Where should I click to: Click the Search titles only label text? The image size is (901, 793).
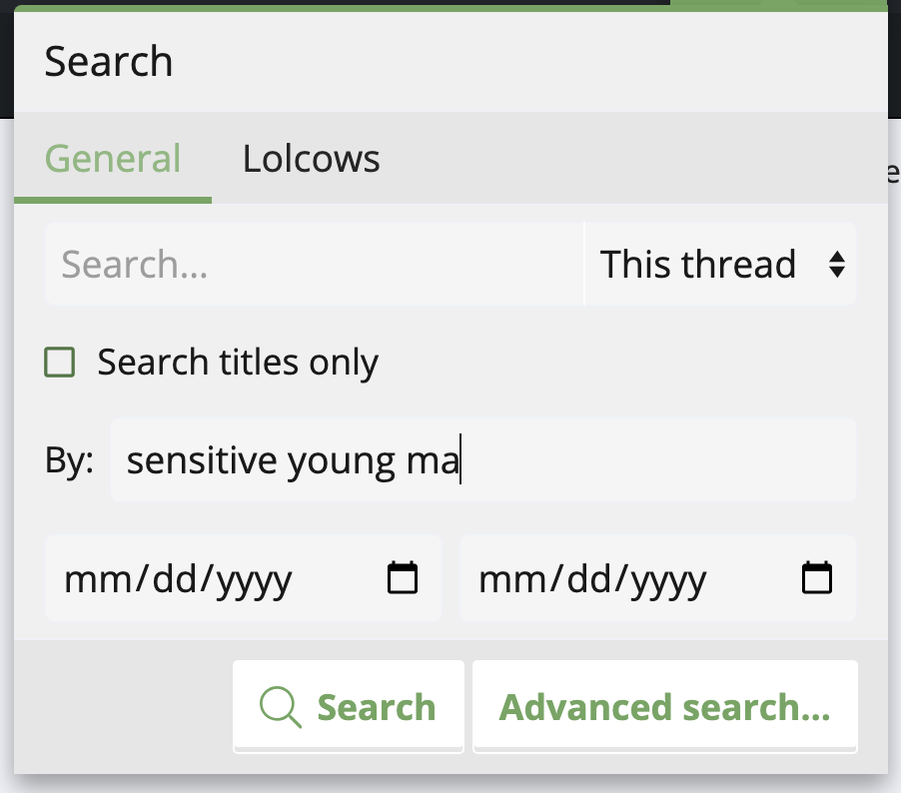tap(238, 363)
